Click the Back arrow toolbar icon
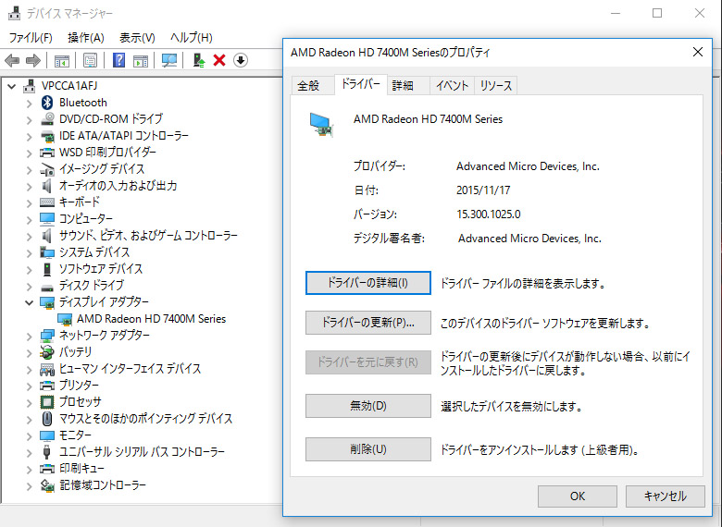 tap(12, 60)
